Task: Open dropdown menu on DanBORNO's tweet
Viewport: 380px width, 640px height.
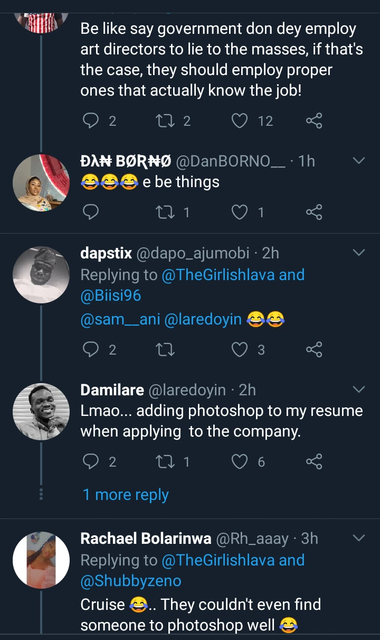Action: [x=358, y=161]
